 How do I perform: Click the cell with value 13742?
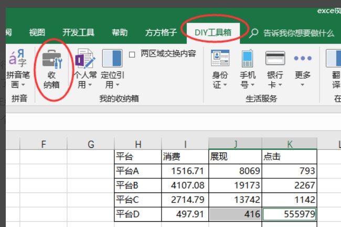[x=235, y=200]
